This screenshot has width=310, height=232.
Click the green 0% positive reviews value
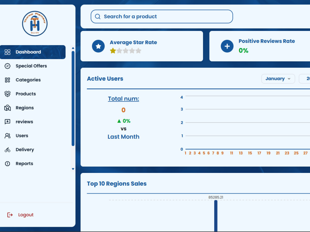pos(244,50)
